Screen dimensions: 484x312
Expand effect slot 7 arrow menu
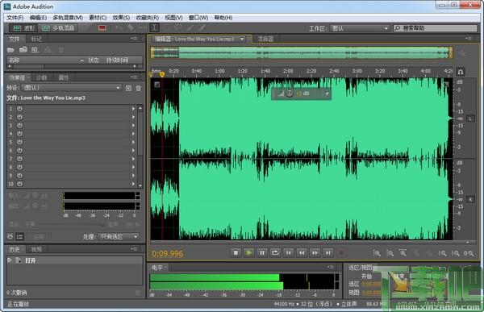[133, 159]
